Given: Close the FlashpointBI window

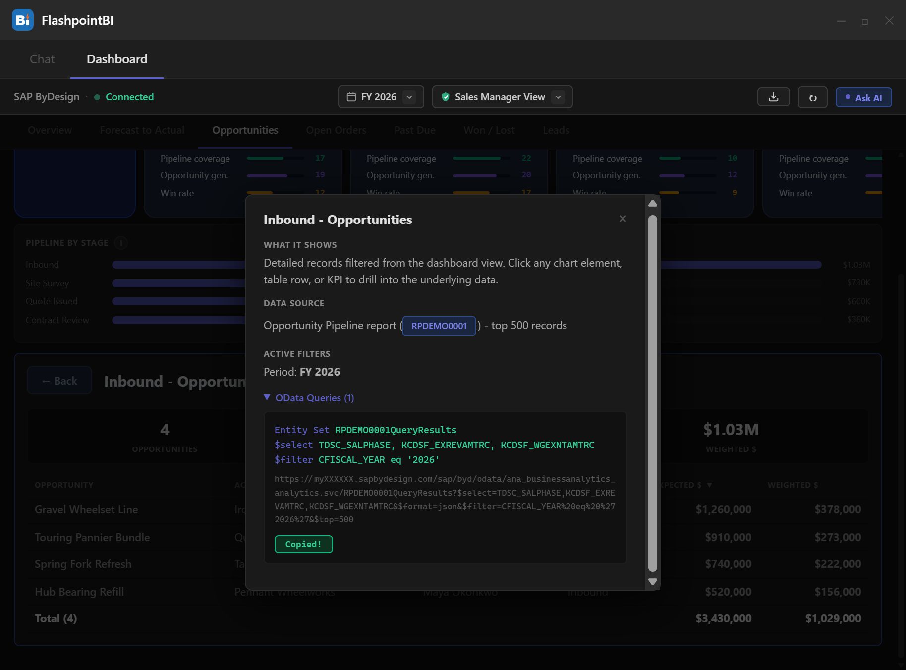Looking at the screenshot, I should tap(889, 21).
